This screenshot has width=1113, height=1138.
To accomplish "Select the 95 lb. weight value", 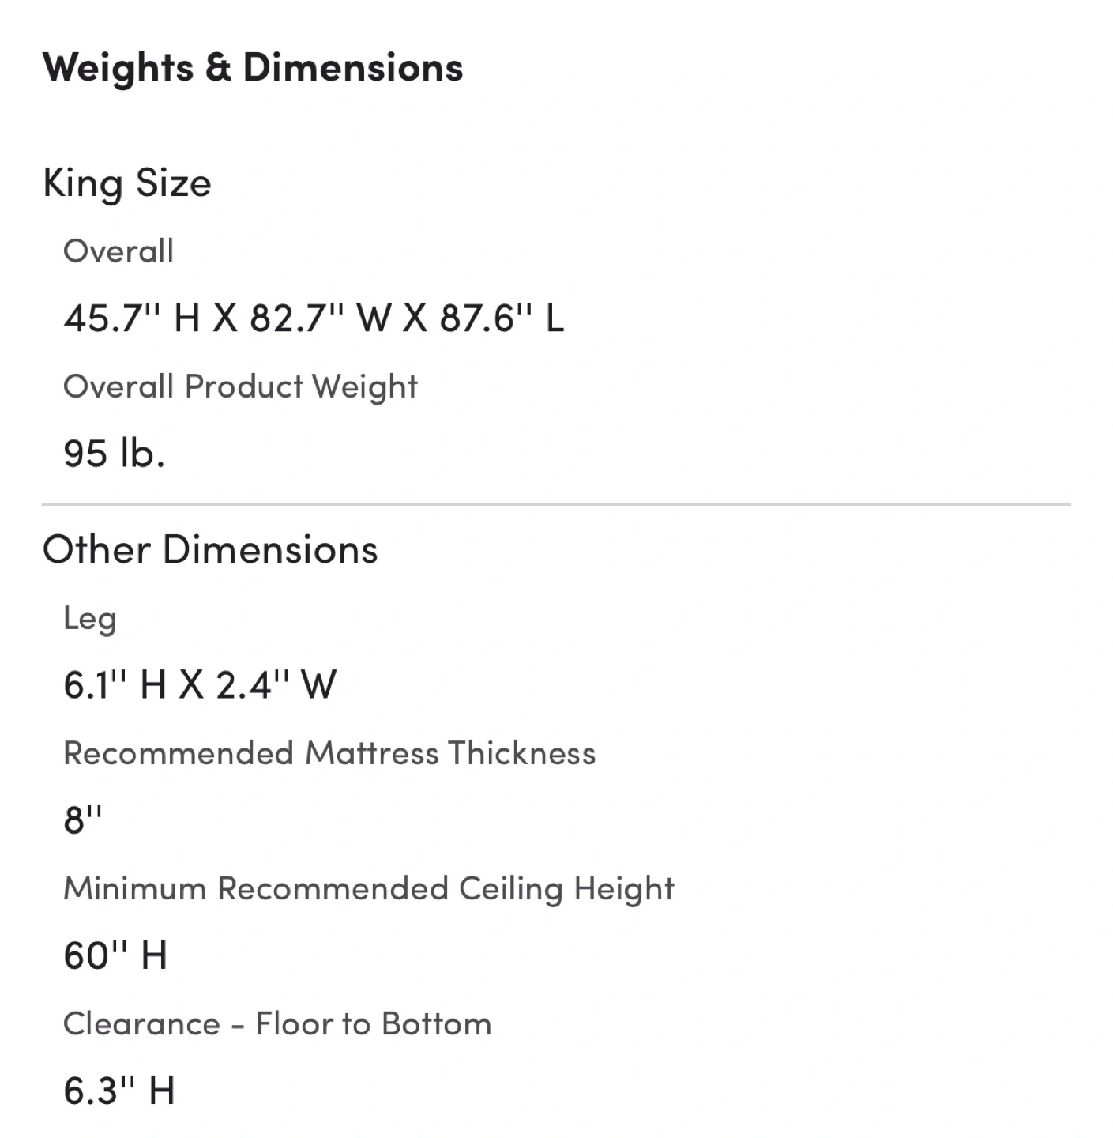I will tap(114, 454).
